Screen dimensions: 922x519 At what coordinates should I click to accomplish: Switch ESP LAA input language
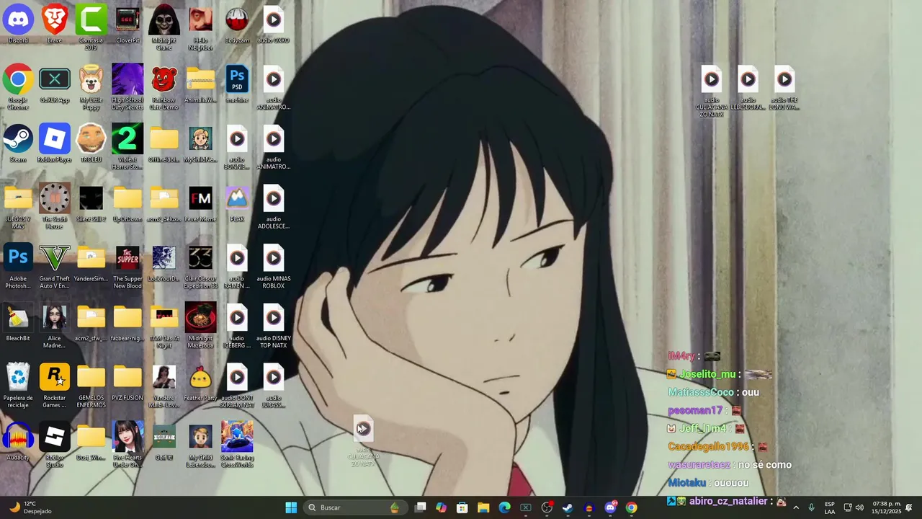click(x=830, y=507)
